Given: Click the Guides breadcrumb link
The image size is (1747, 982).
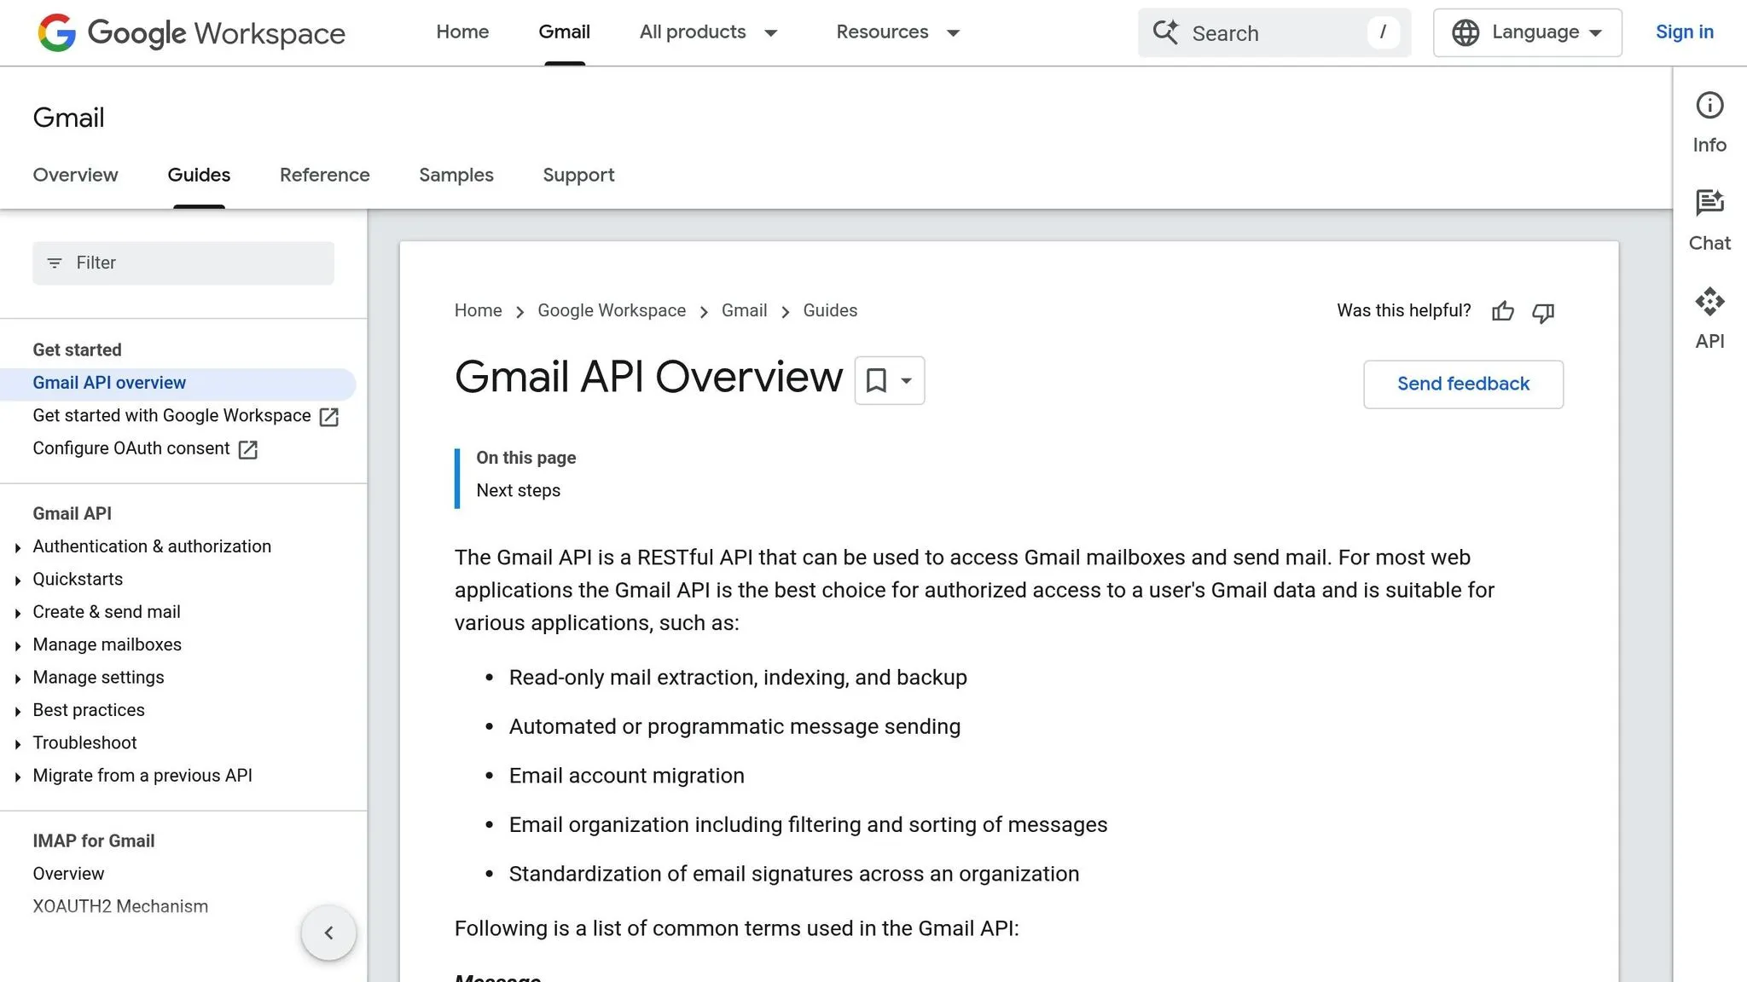Looking at the screenshot, I should pyautogui.click(x=829, y=311).
